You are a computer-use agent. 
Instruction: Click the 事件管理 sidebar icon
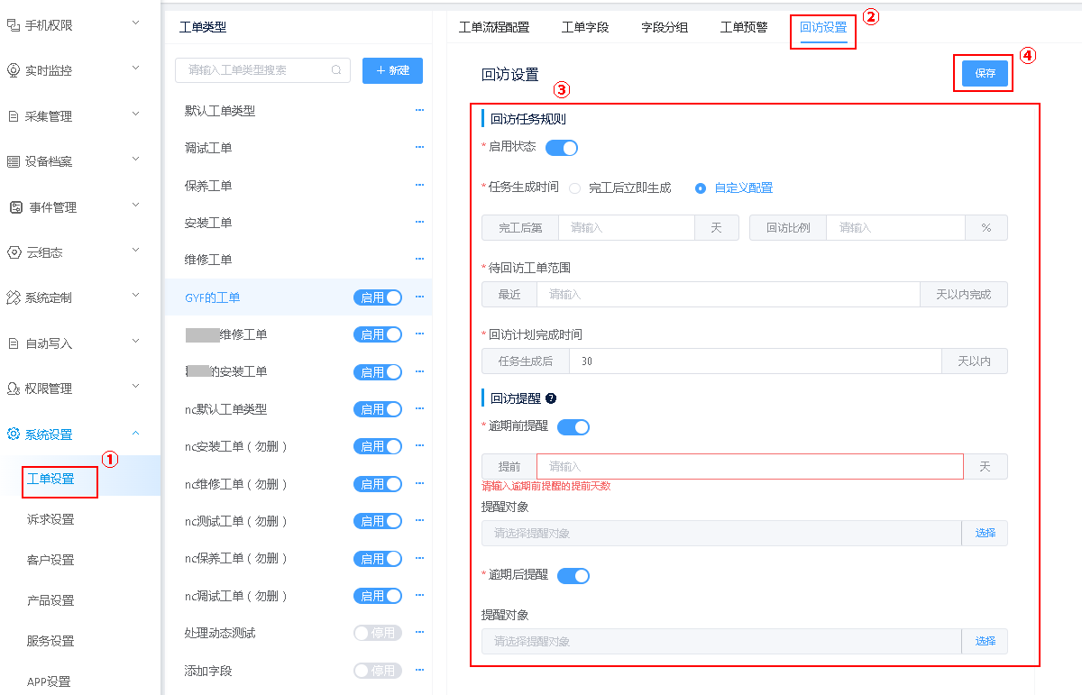click(x=16, y=207)
